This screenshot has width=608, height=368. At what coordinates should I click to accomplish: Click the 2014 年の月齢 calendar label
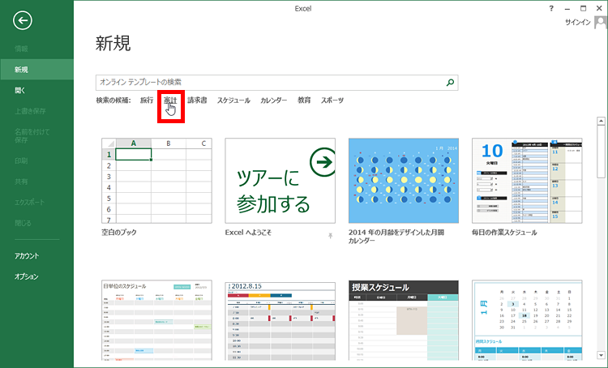[396, 236]
